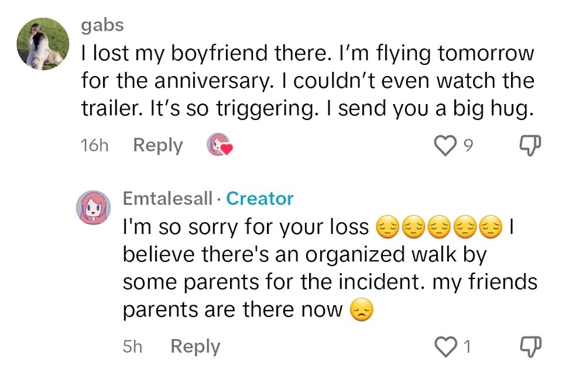Open gabs' profile picture
Image resolution: width=562 pixels, height=376 pixels.
(43, 44)
